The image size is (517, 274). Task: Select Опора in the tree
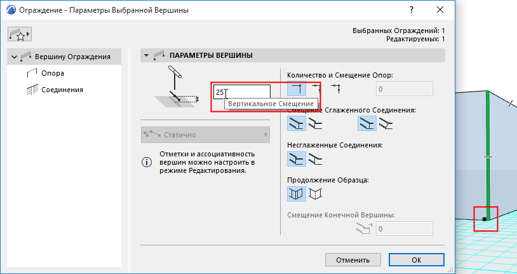[52, 73]
